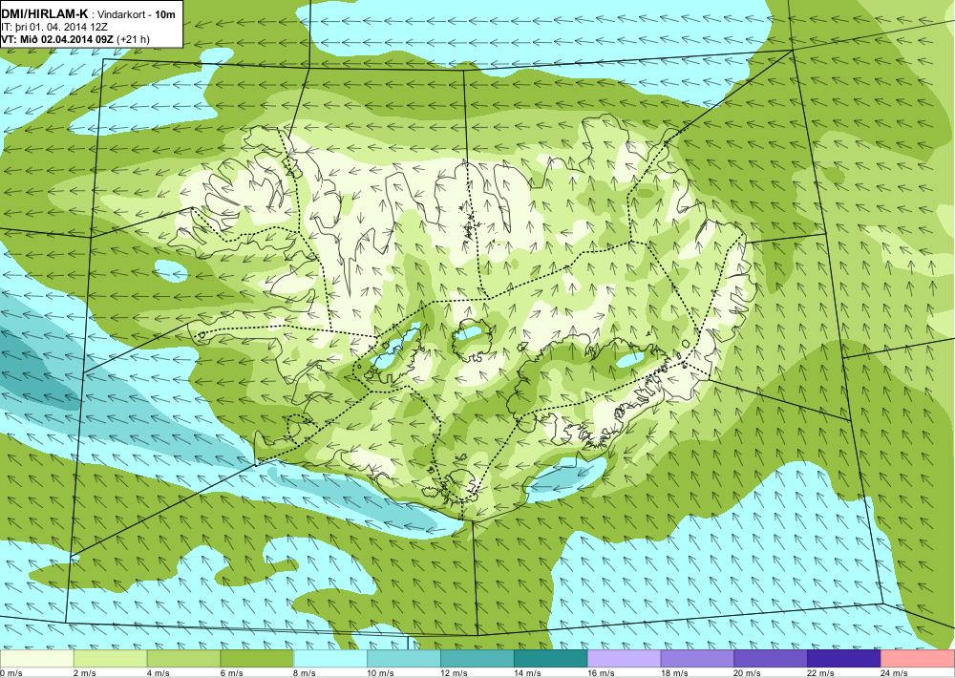Image resolution: width=955 pixels, height=678 pixels.
Task: Click the "16 m/s" legend label
Action: [601, 673]
